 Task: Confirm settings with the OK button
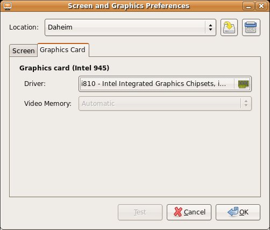click(238, 212)
